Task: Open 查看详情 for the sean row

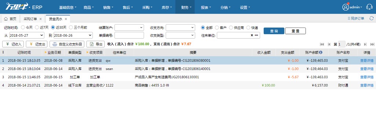Action: pos(367,69)
